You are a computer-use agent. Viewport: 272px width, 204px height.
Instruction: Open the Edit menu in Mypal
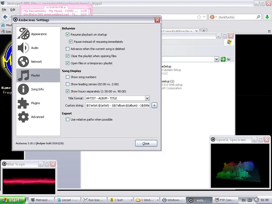tap(13, 10)
